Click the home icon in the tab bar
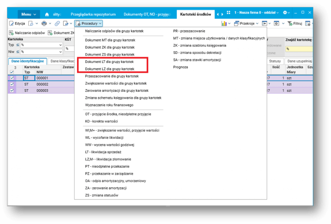Screen dimensions: 331x224 (47, 14)
